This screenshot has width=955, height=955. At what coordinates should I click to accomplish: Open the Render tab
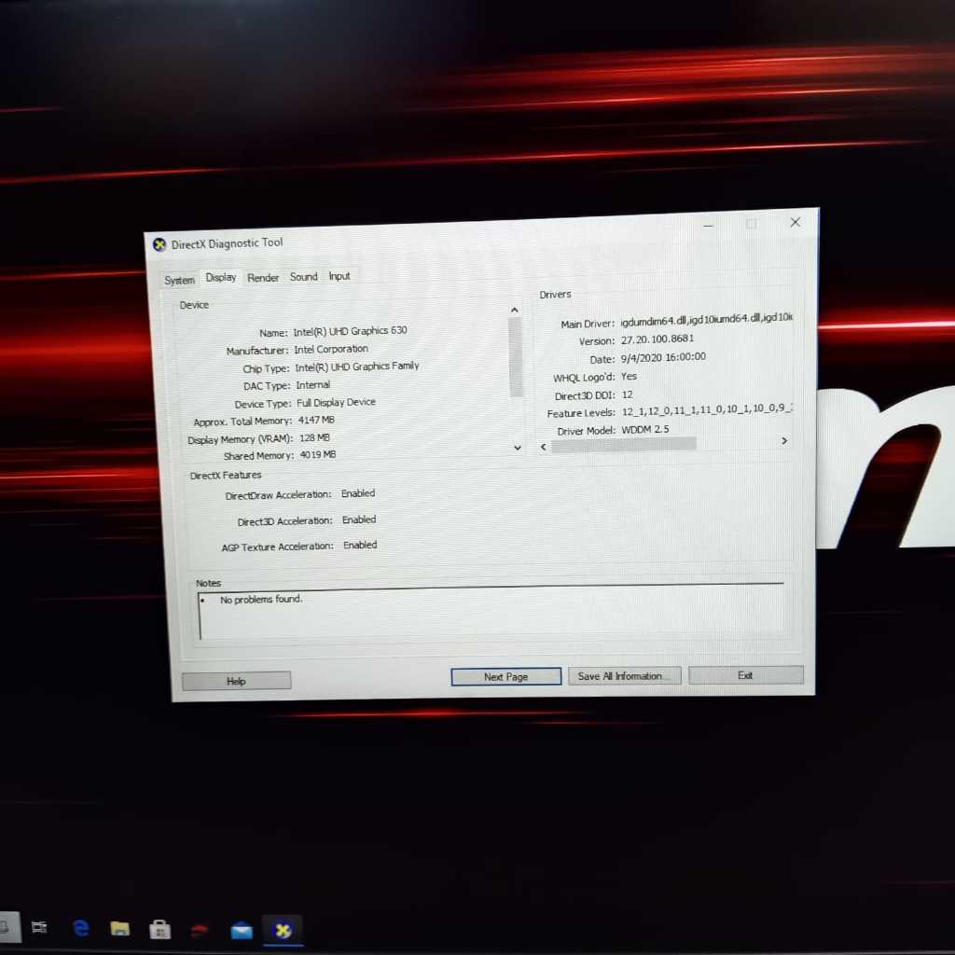pyautogui.click(x=262, y=278)
